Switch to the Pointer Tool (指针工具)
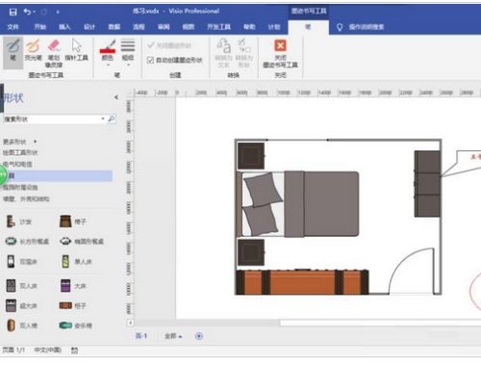481x365 pixels. (76, 50)
